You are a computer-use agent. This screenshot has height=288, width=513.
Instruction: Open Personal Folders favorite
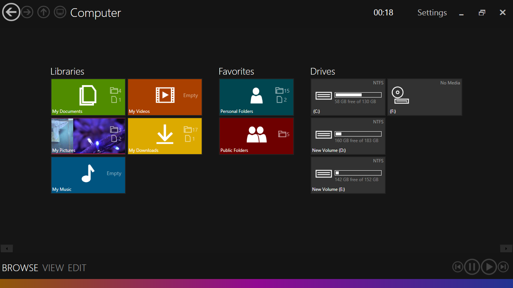click(x=256, y=97)
